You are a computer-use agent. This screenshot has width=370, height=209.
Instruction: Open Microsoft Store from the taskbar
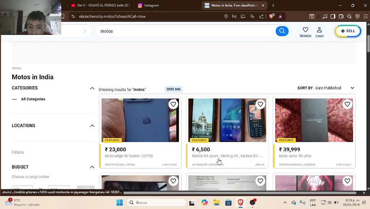pyautogui.click(x=228, y=203)
